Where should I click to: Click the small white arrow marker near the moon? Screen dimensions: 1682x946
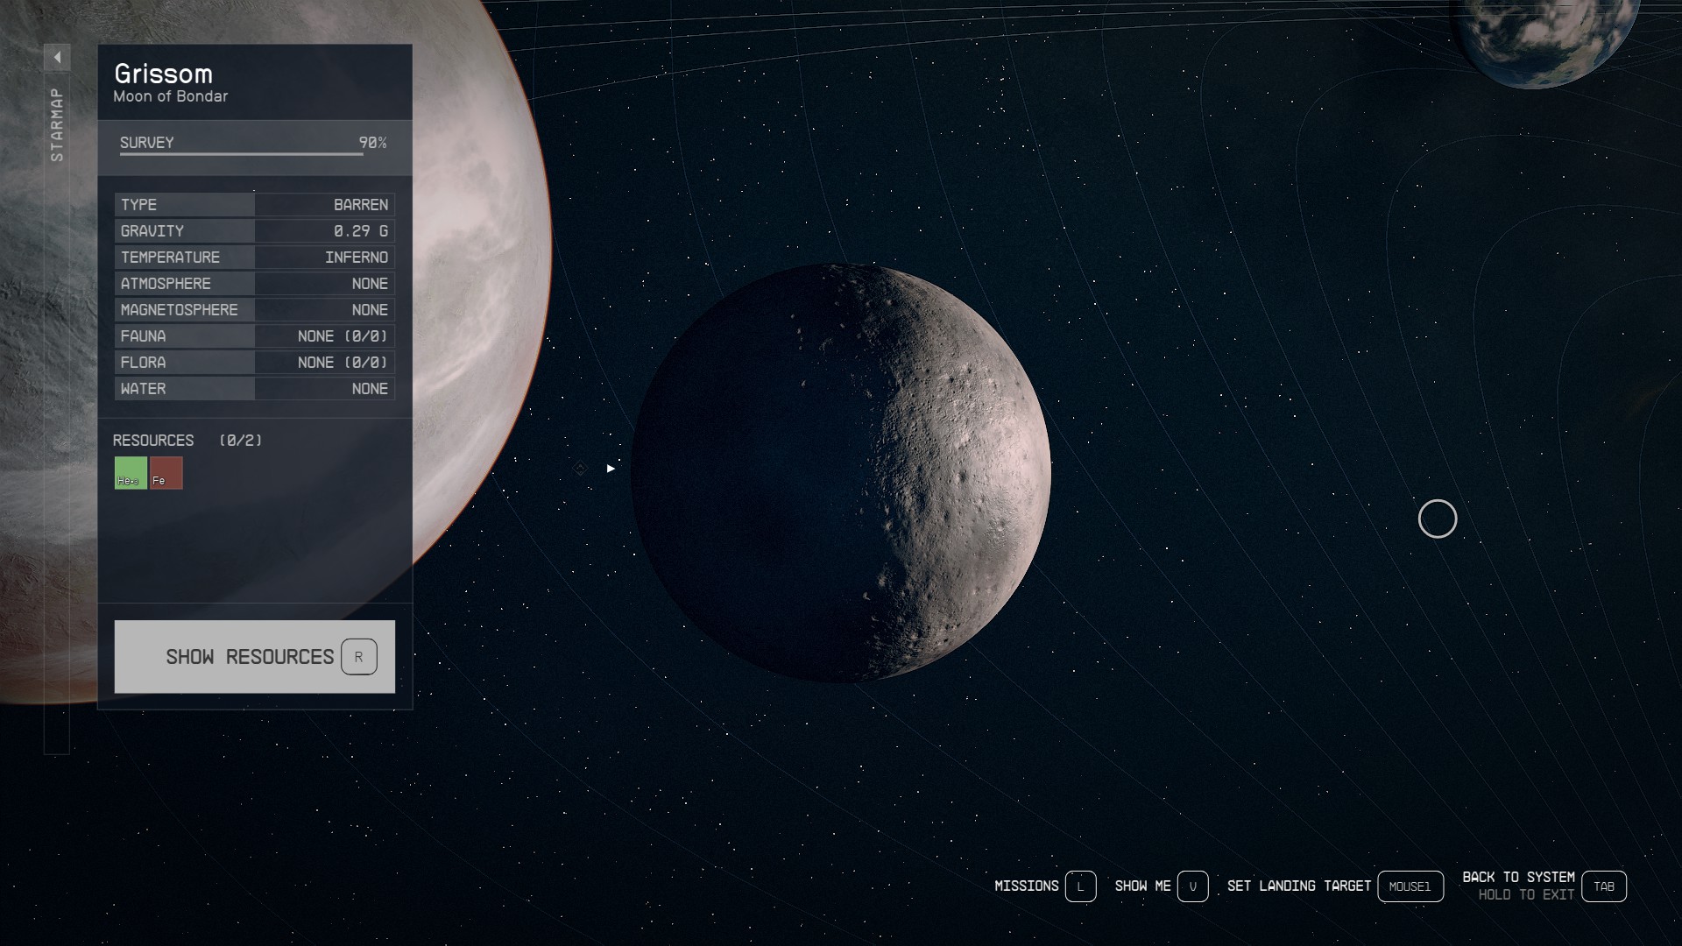(x=611, y=469)
